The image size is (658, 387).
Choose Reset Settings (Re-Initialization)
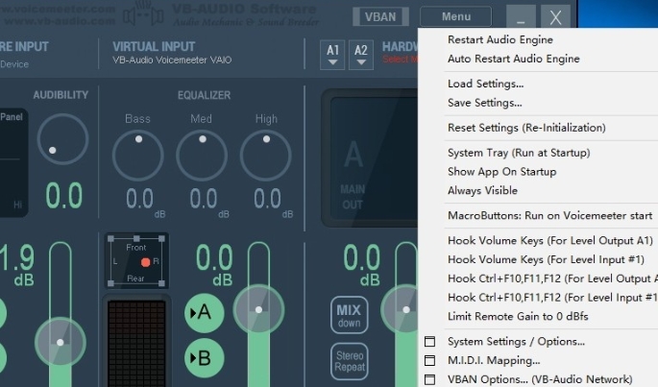526,128
